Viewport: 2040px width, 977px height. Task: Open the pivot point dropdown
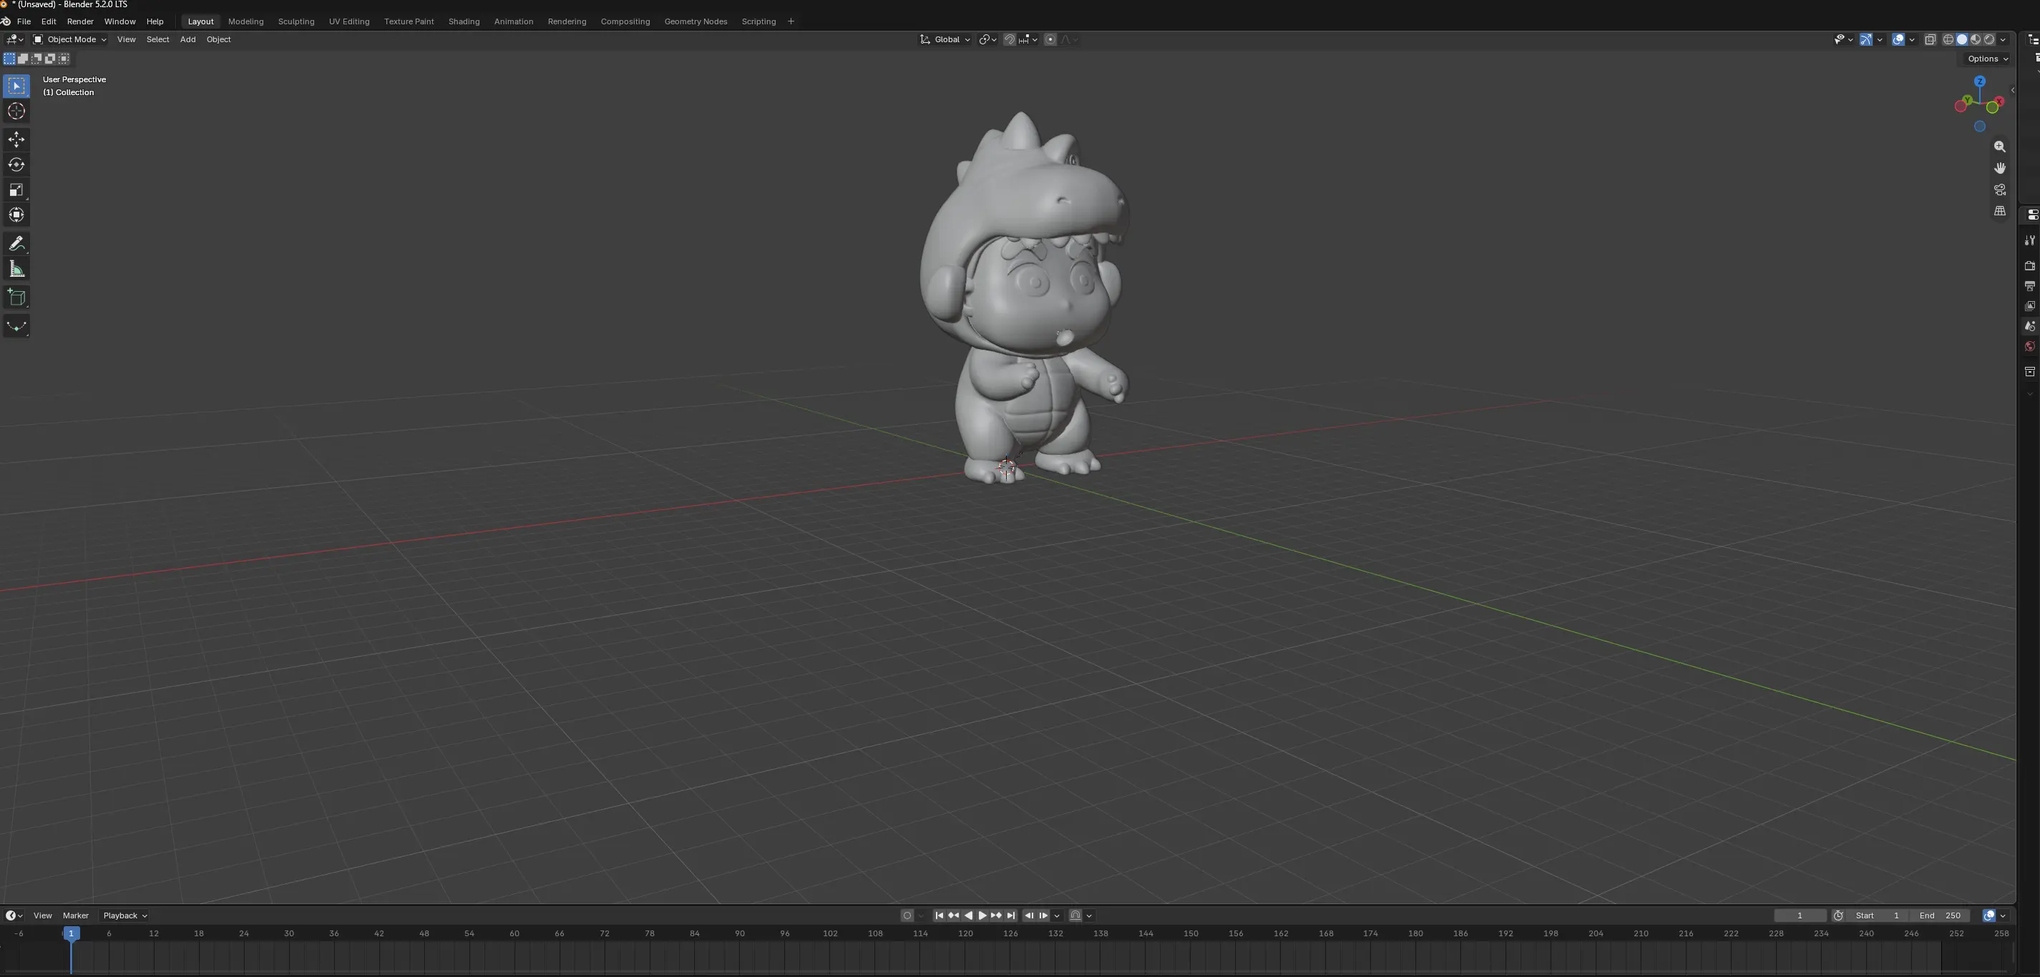pyautogui.click(x=987, y=39)
